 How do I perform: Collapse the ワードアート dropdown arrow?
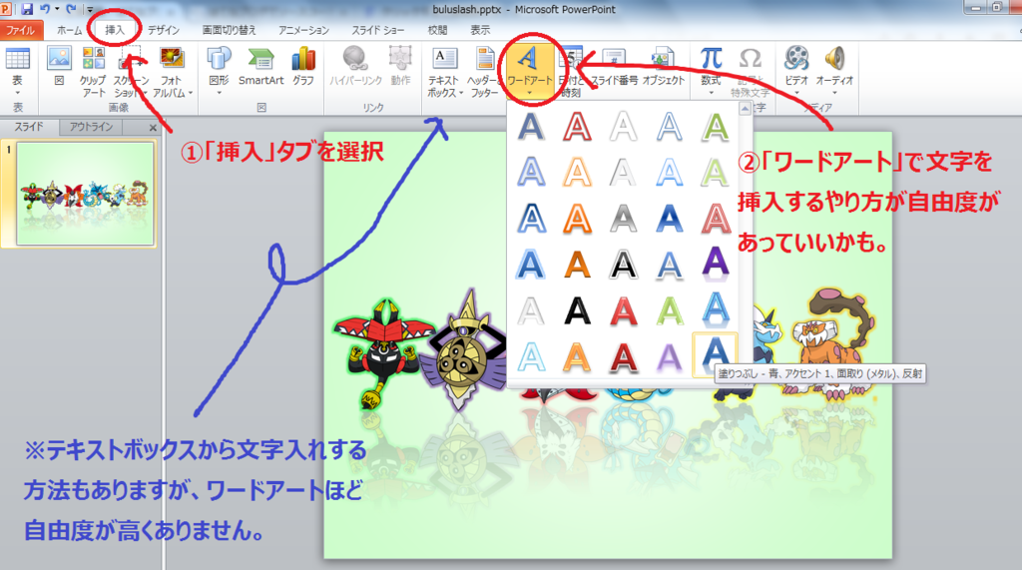click(x=529, y=93)
